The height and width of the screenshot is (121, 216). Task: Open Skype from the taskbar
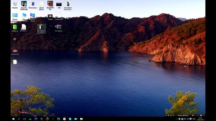click(70, 119)
